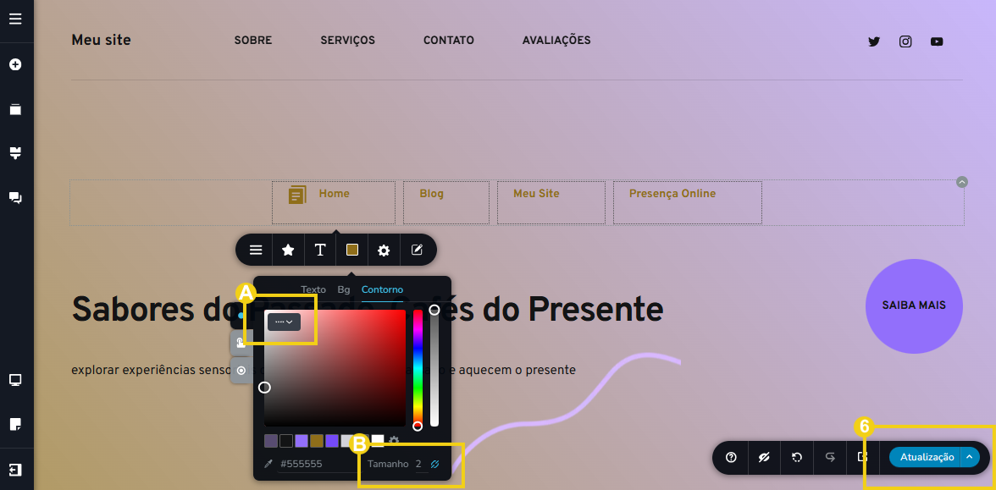Click the star icon in the floating toolbar
This screenshot has width=996, height=490.
288,250
